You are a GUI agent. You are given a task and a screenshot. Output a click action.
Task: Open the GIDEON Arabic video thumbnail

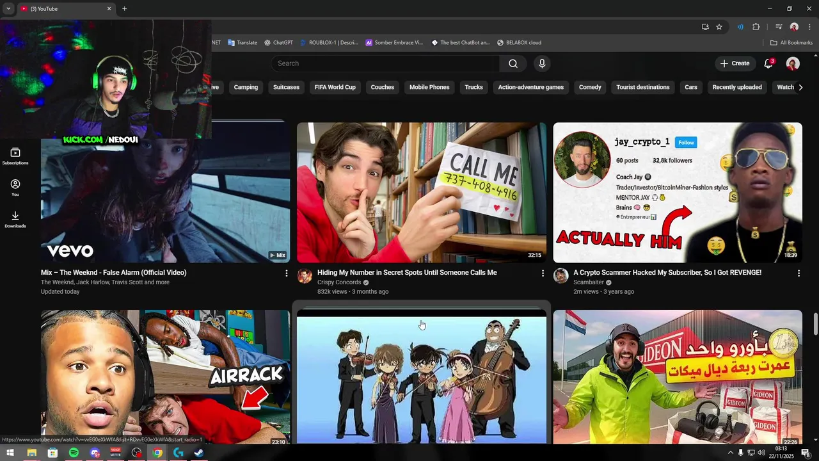click(x=678, y=377)
